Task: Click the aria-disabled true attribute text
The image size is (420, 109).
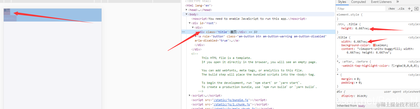Action: [211, 40]
